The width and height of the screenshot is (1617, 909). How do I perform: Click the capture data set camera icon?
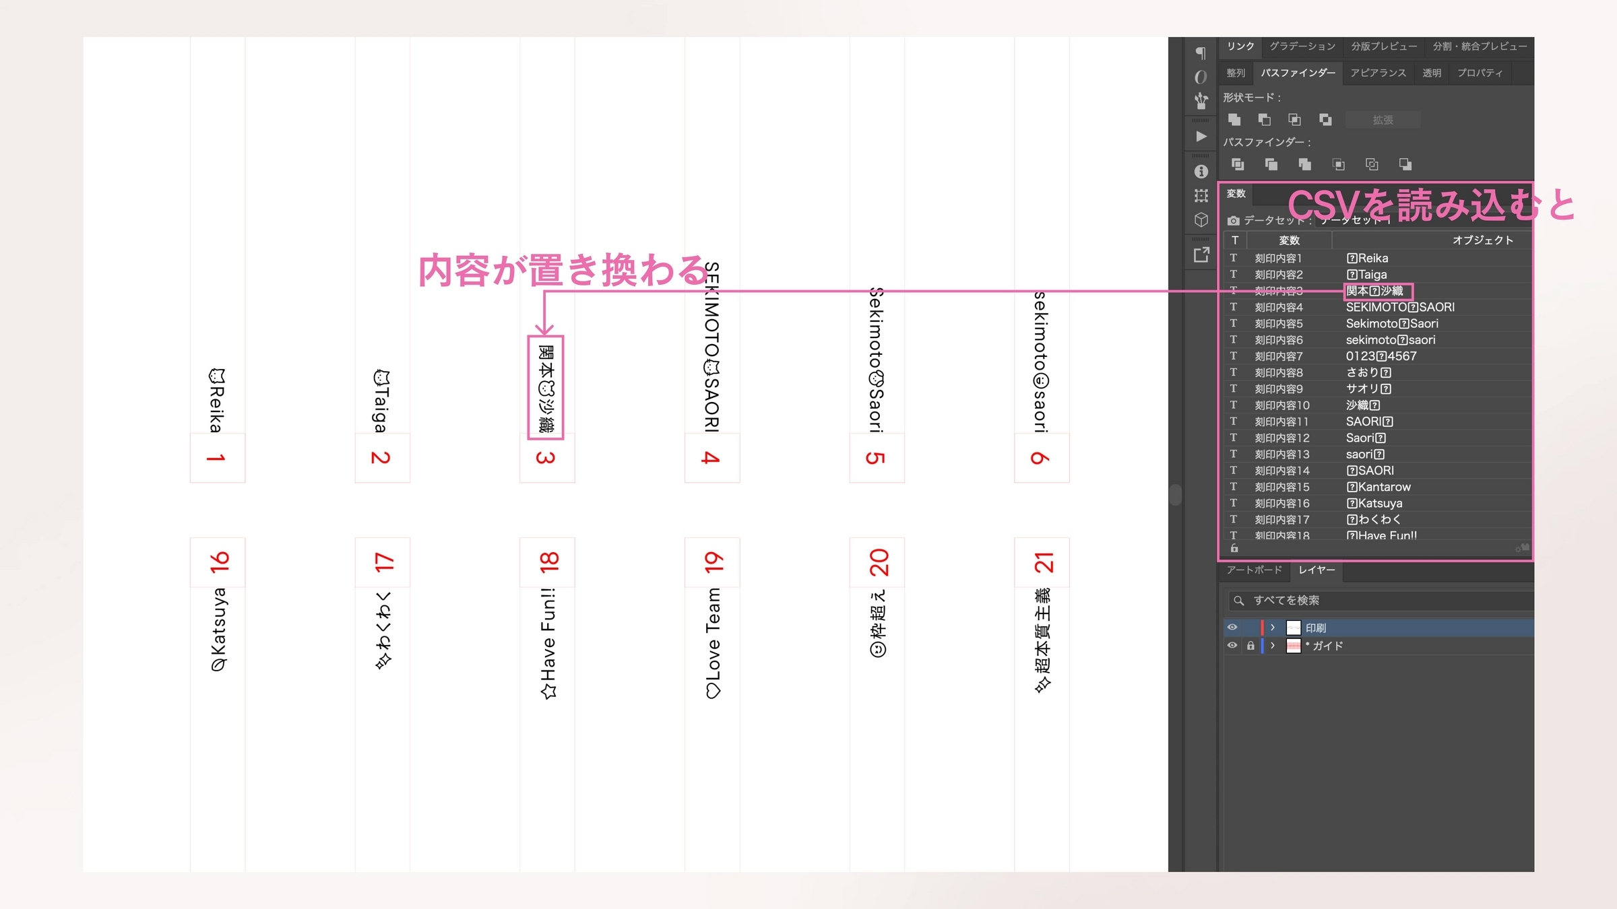pyautogui.click(x=1233, y=221)
